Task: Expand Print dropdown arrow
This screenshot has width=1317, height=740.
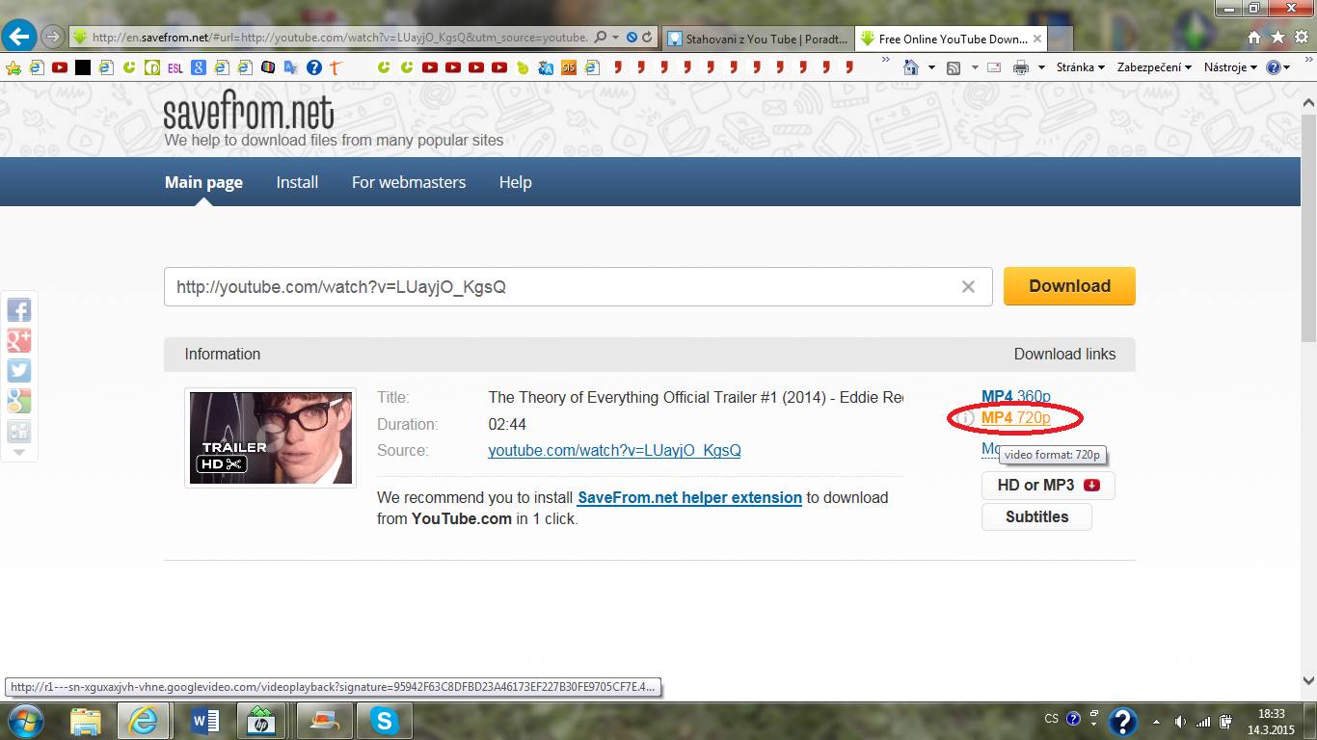Action: 1041,67
